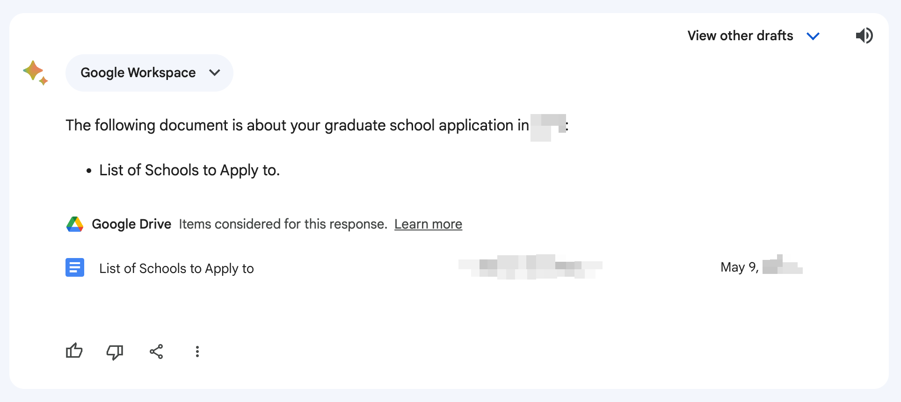Open List of Schools to Apply to document

click(176, 268)
